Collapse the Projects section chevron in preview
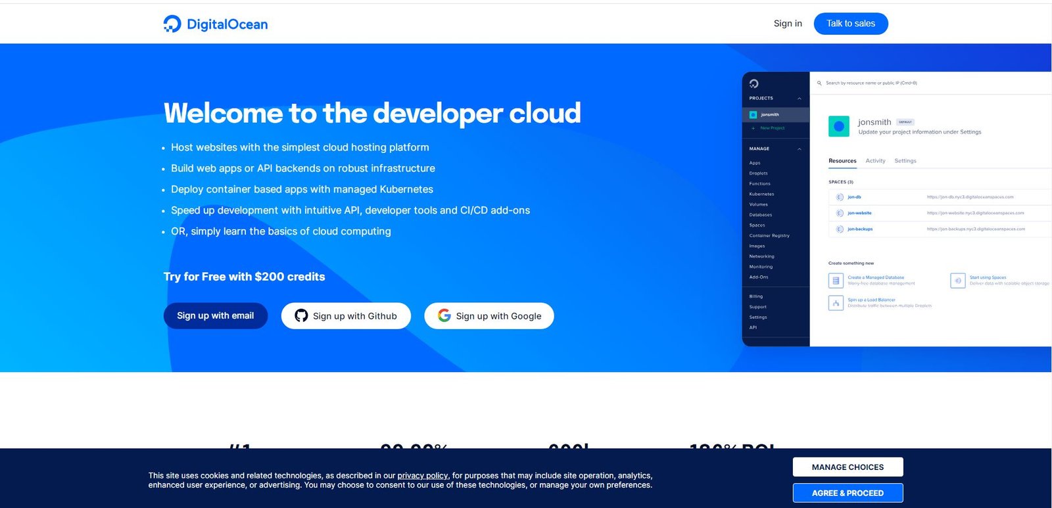This screenshot has height=508, width=1052. 800,99
